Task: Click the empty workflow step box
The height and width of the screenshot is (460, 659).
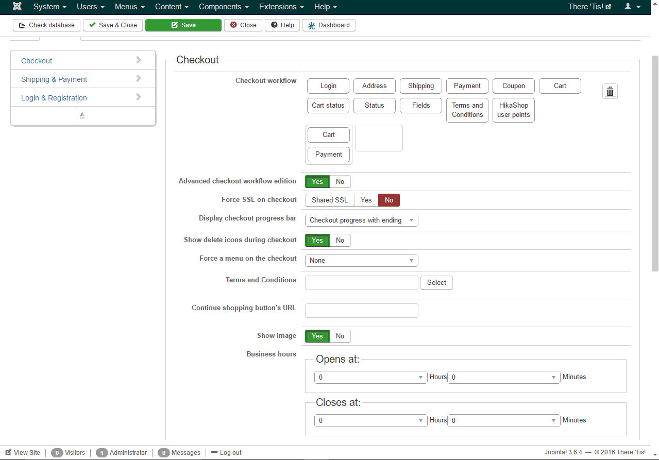Action: pyautogui.click(x=379, y=138)
